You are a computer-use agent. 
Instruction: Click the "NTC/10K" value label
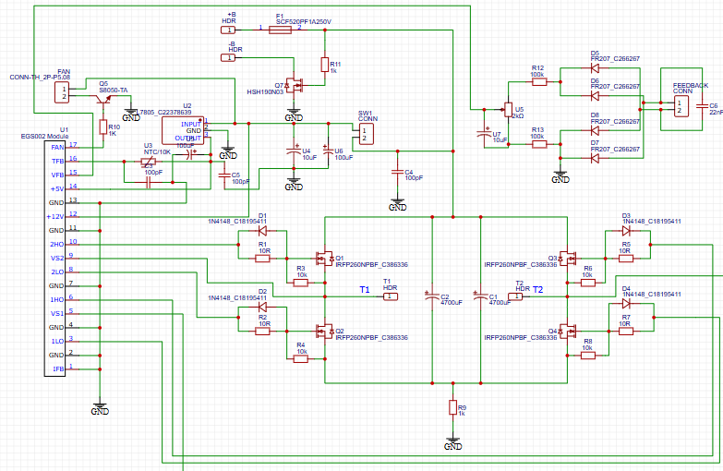click(157, 151)
